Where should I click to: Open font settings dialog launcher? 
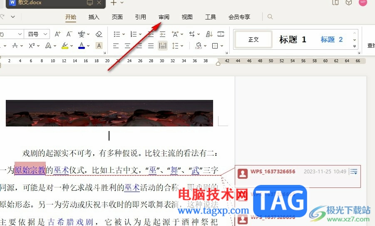click(x=104, y=53)
